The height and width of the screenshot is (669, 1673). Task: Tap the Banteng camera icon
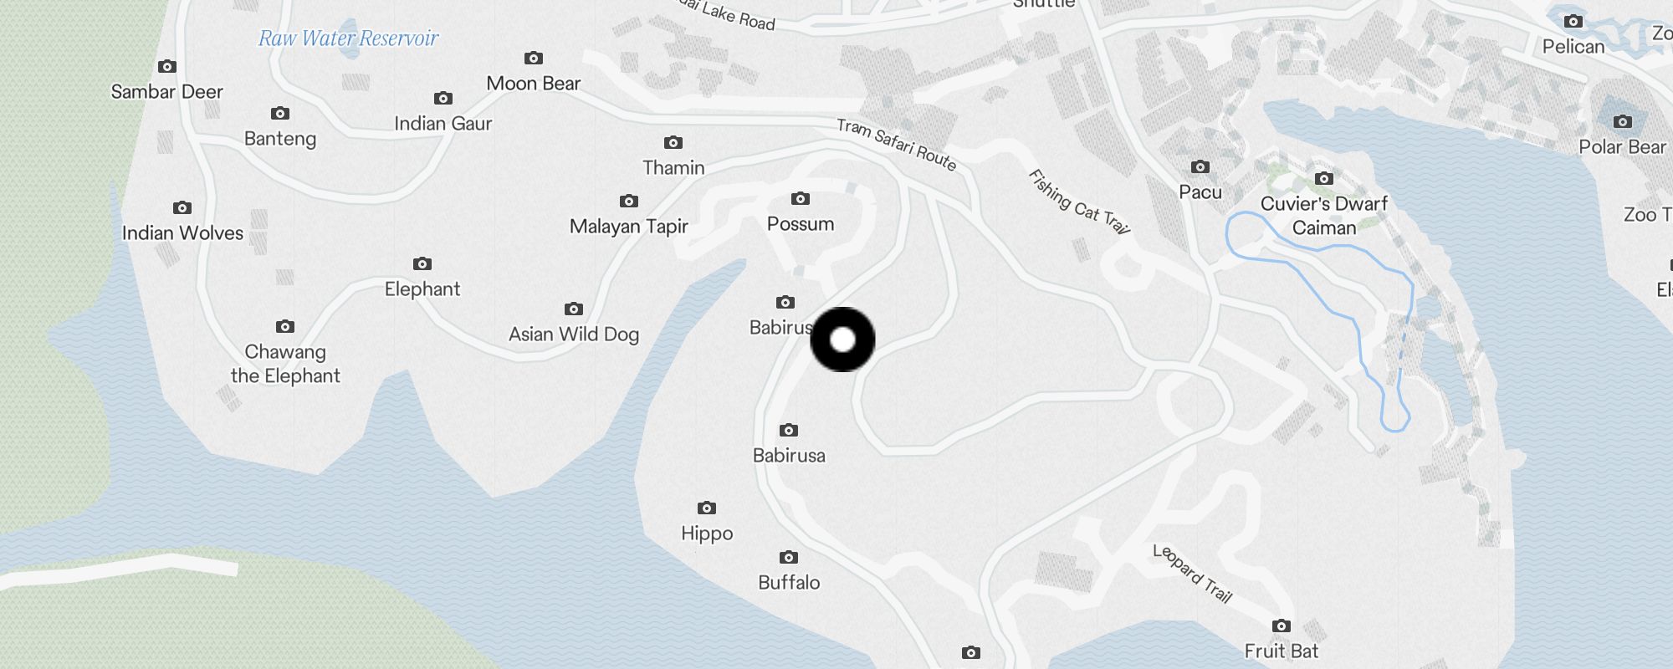[280, 113]
